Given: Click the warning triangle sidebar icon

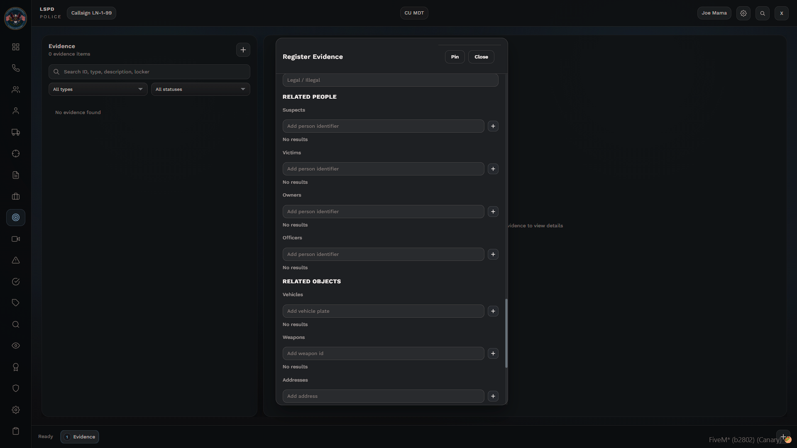Looking at the screenshot, I should click(16, 260).
